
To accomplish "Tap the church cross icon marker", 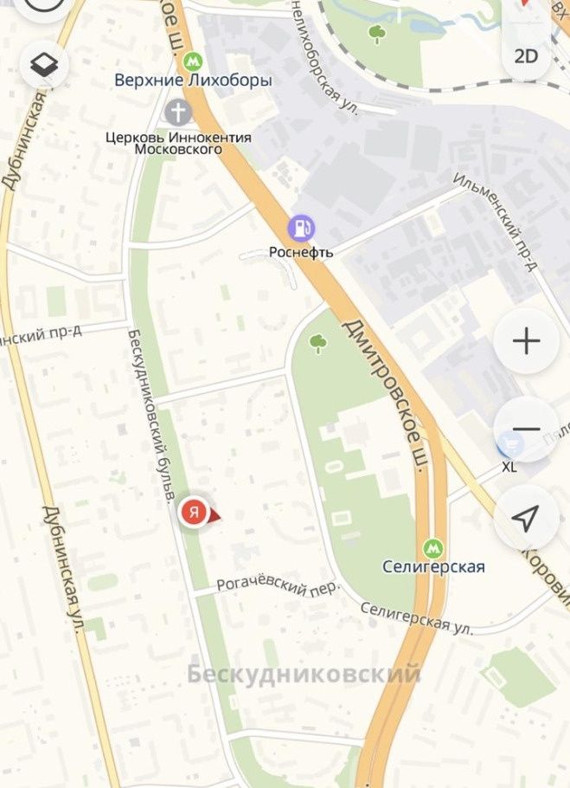I will (x=179, y=112).
